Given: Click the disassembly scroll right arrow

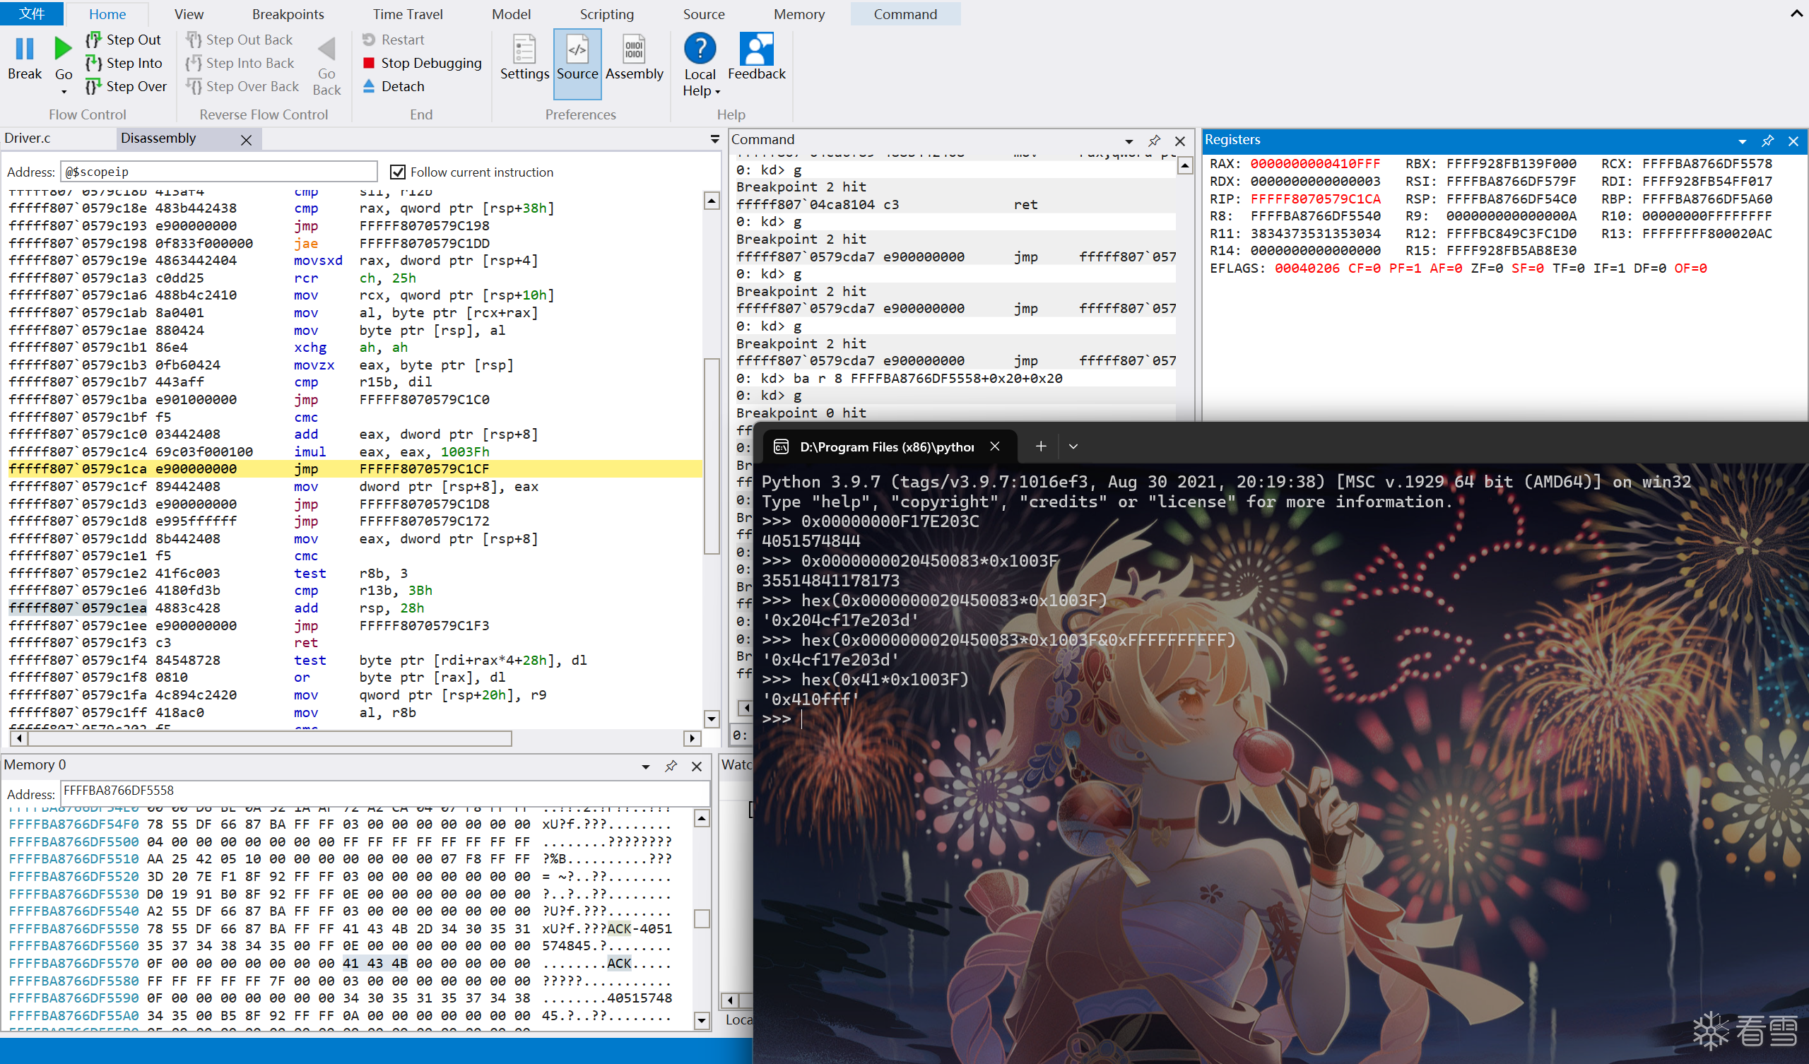Looking at the screenshot, I should click(x=692, y=738).
